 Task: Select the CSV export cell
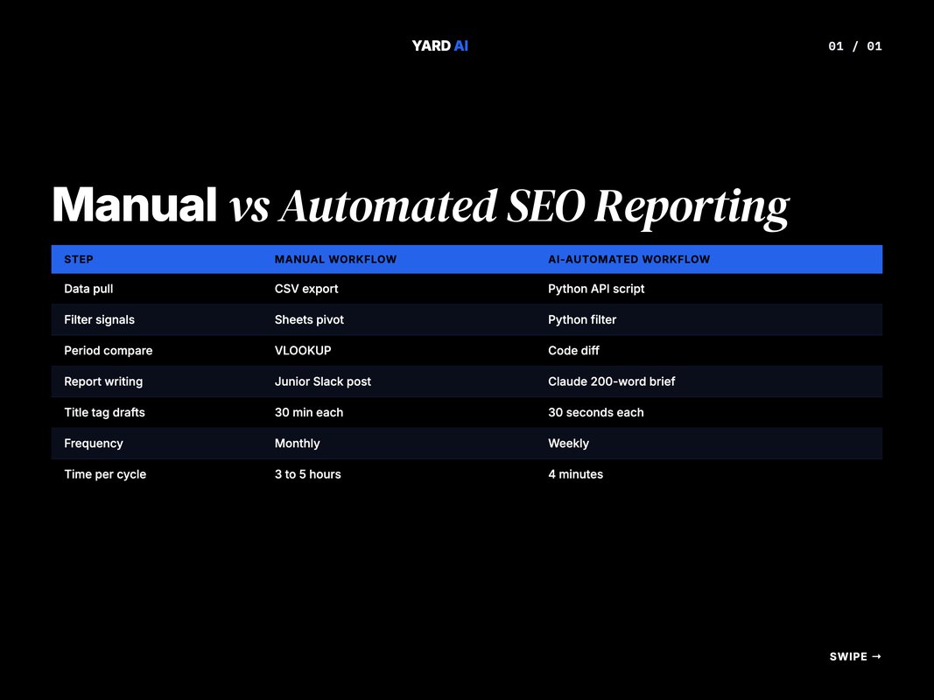[306, 289]
